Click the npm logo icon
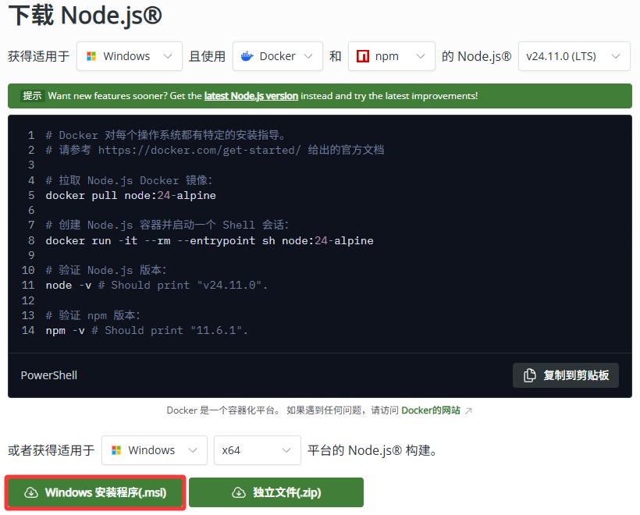 click(x=363, y=56)
